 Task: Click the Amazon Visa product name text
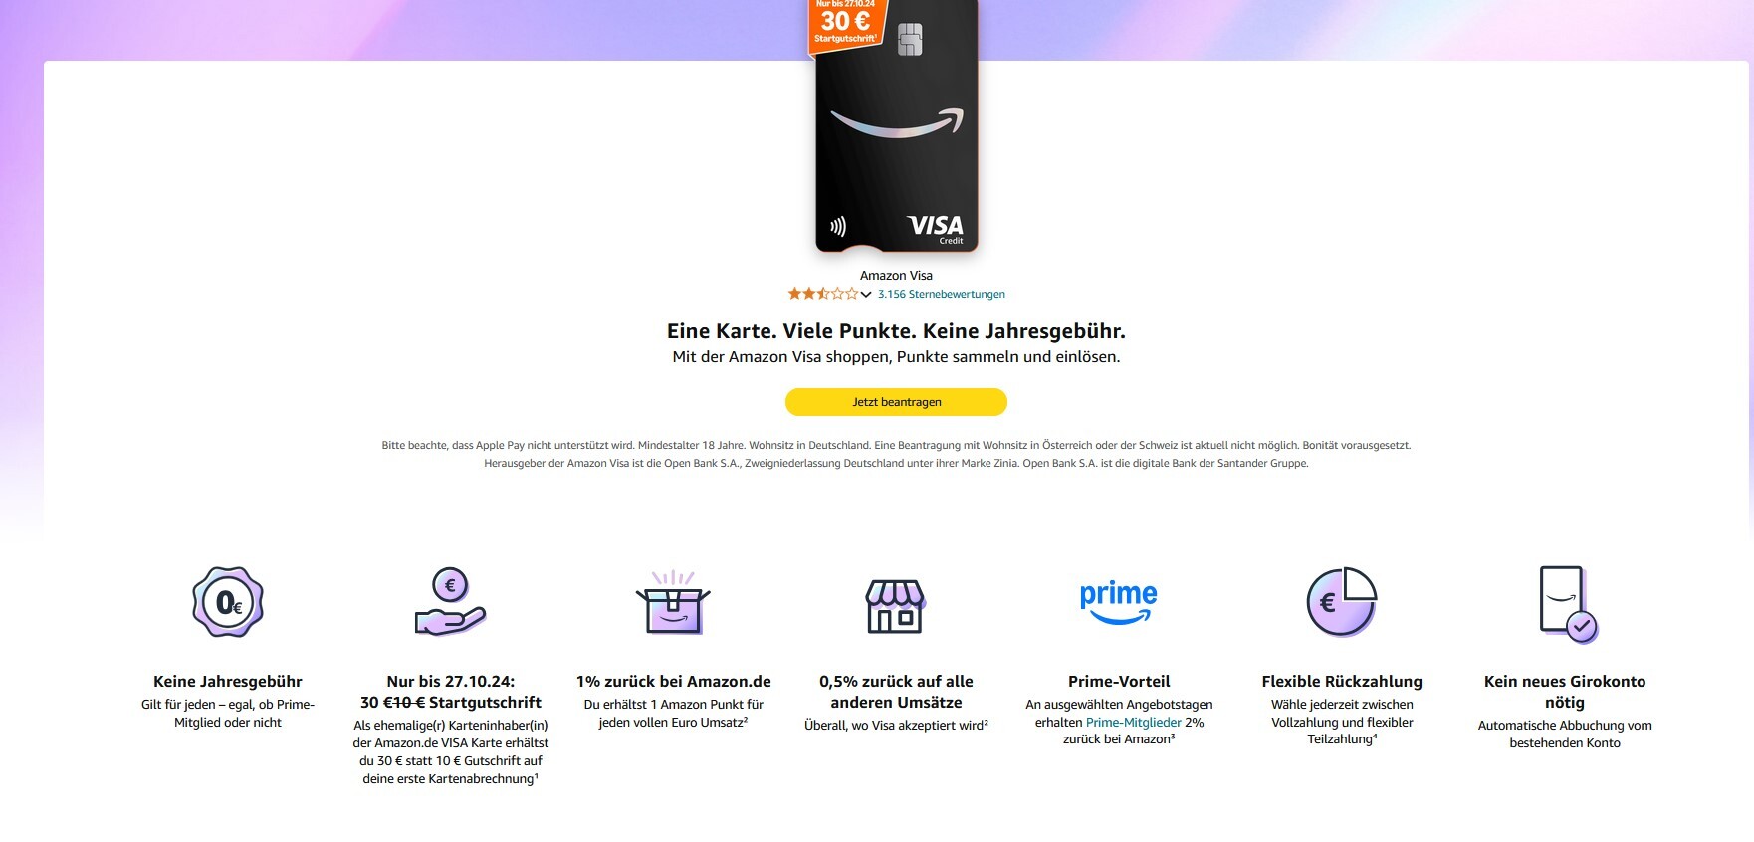point(896,276)
